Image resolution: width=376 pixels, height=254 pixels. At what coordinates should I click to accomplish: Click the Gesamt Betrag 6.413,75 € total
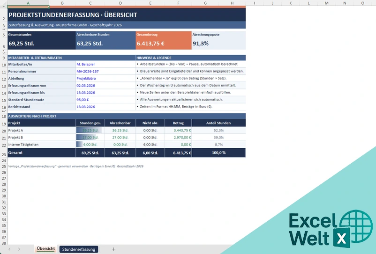tap(182, 153)
